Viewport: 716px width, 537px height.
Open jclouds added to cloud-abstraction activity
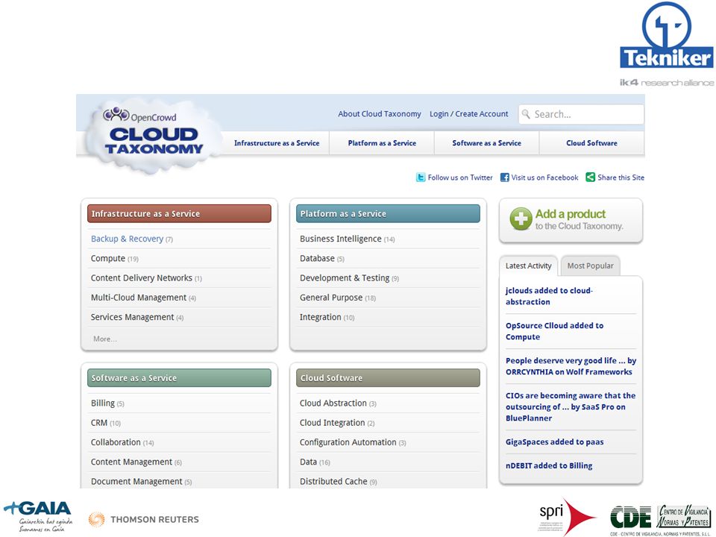click(549, 296)
